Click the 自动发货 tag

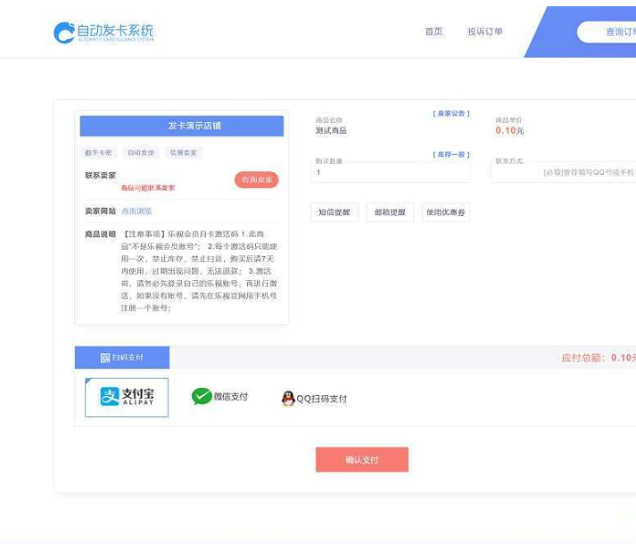click(x=141, y=152)
